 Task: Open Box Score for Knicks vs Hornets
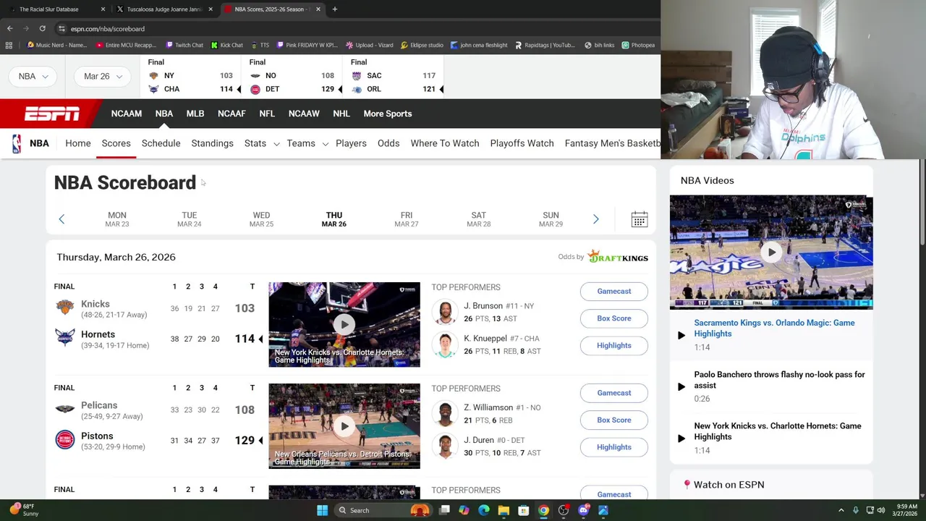point(613,318)
